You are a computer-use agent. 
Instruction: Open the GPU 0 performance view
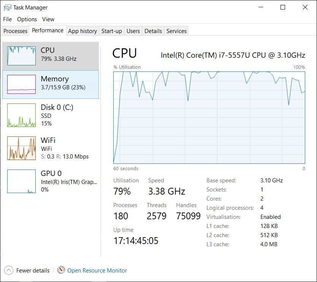click(21, 181)
